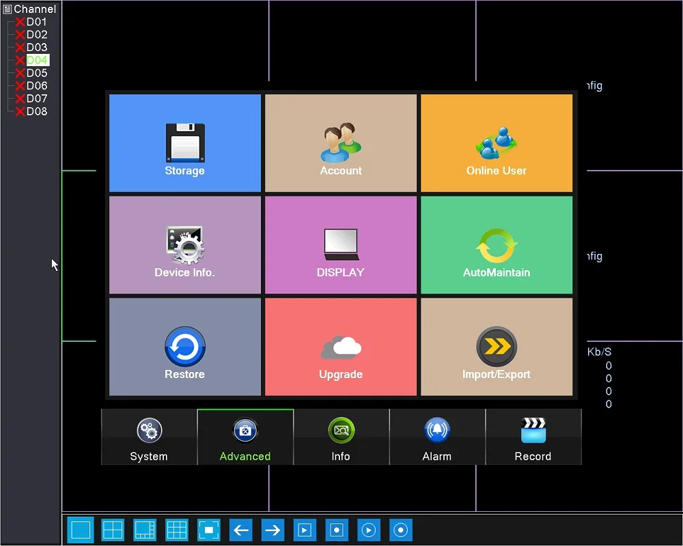683x546 pixels.
Task: Switch to nine-window grid view
Action: (177, 530)
